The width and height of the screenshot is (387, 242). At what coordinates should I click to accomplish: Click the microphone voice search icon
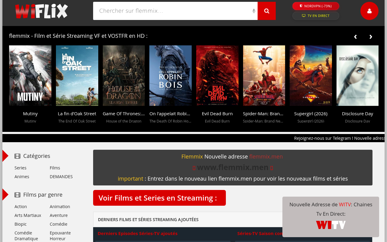pyautogui.click(x=254, y=11)
